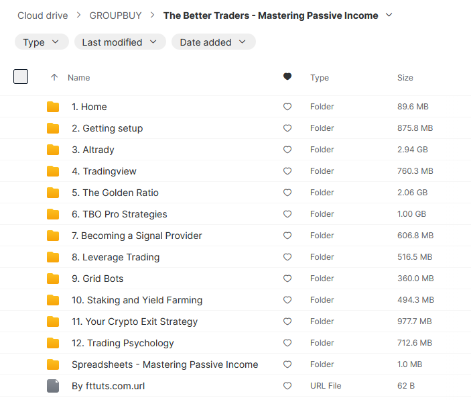
Task: Open the Date added filter dropdown
Action: pos(213,42)
